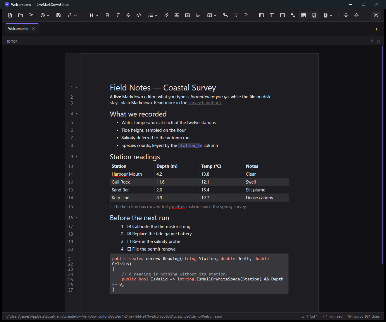
Task: Click the 'Dense canopy' notes cell
Action: [x=266, y=198]
